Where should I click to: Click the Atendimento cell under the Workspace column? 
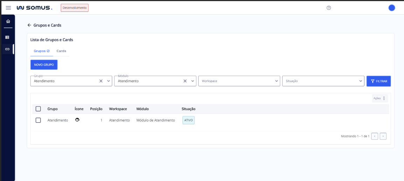119,120
